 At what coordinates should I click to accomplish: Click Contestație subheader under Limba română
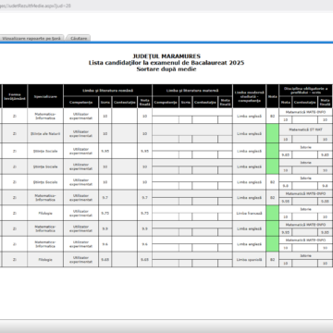tap(124, 102)
